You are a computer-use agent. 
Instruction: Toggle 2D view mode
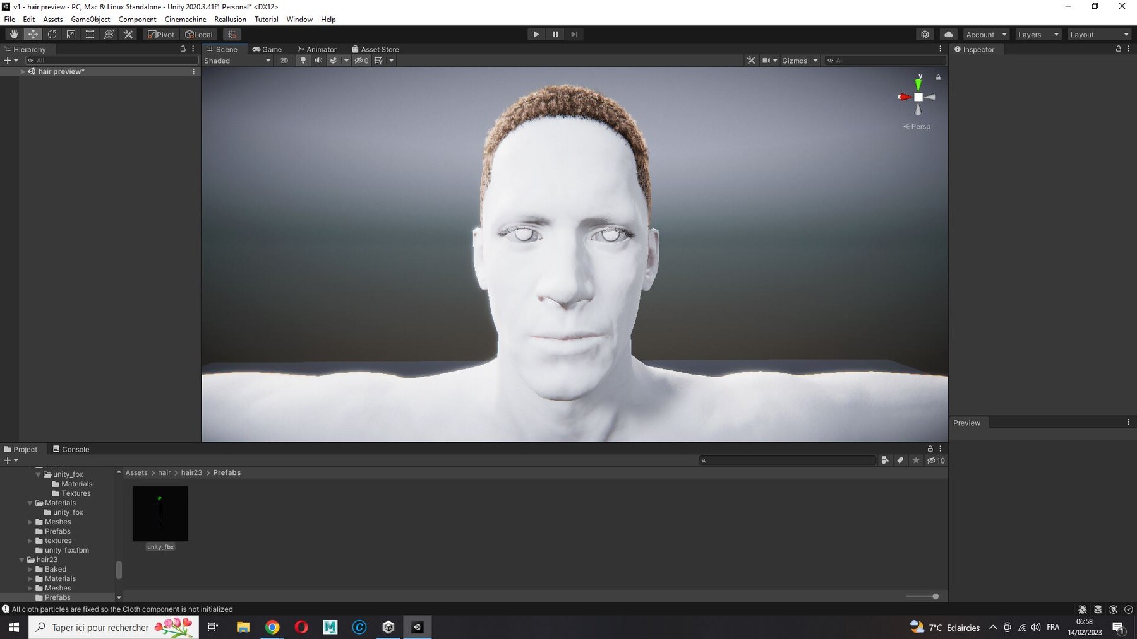[x=284, y=61]
